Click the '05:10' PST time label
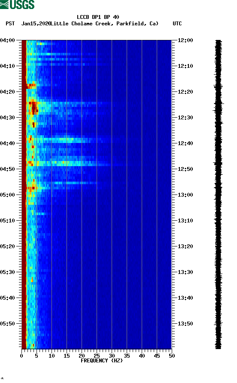 (x=8, y=221)
